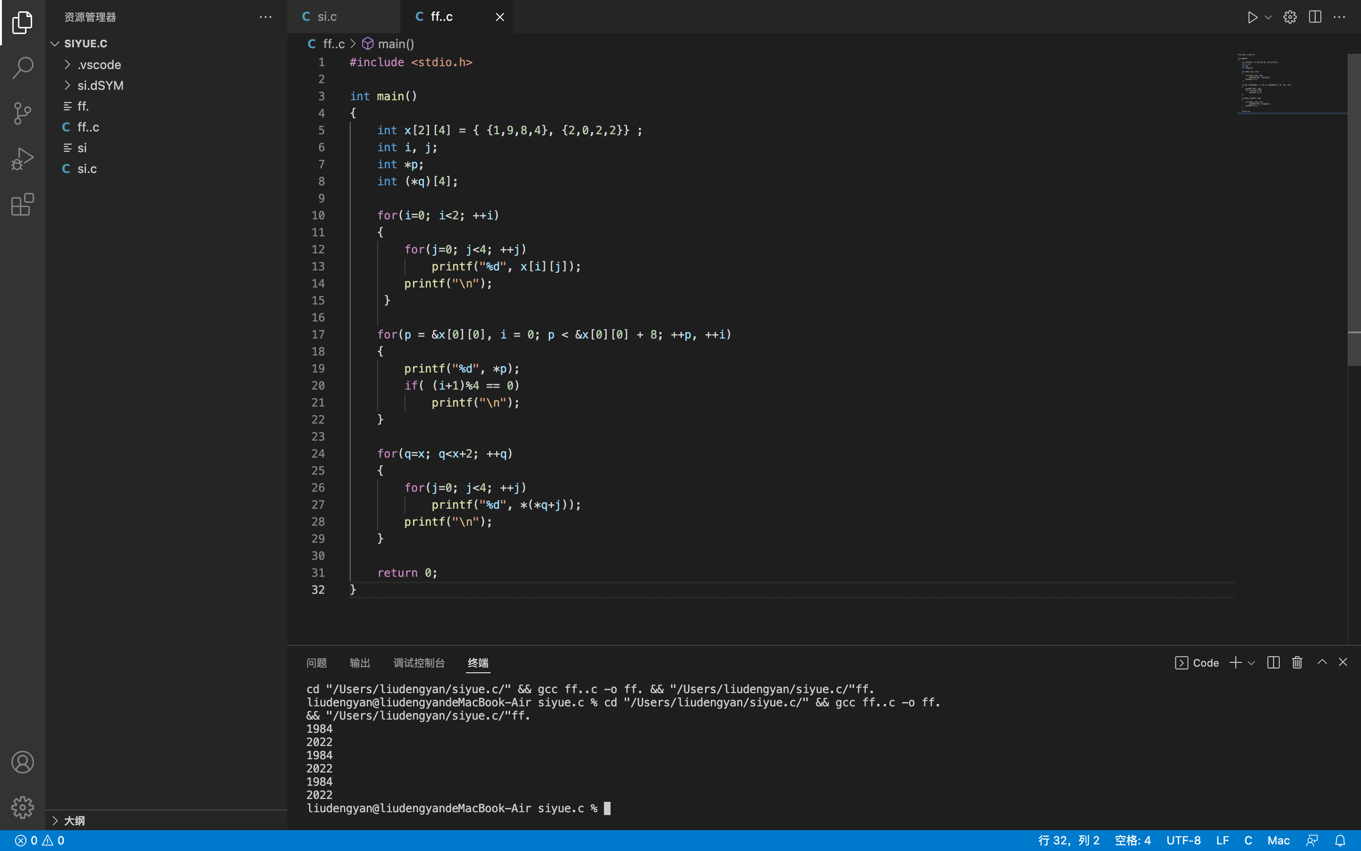
Task: Open the Run and Debug view
Action: click(23, 159)
